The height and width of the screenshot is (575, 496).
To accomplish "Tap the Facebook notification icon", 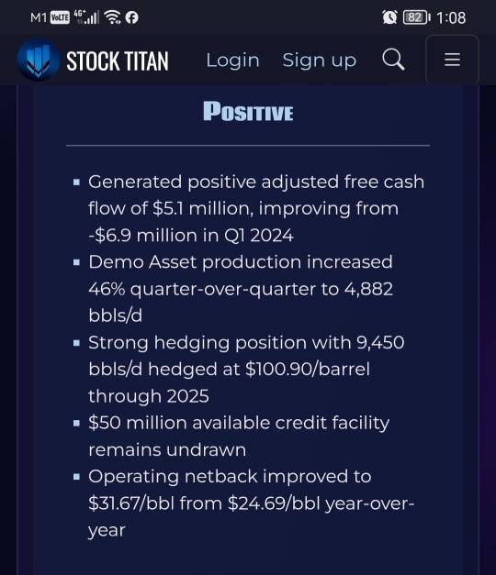I will click(x=131, y=17).
